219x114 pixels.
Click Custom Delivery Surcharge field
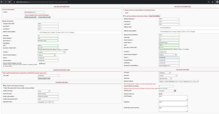click(x=166, y=86)
